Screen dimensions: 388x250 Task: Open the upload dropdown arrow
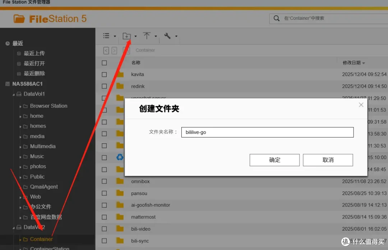pyautogui.click(x=156, y=36)
